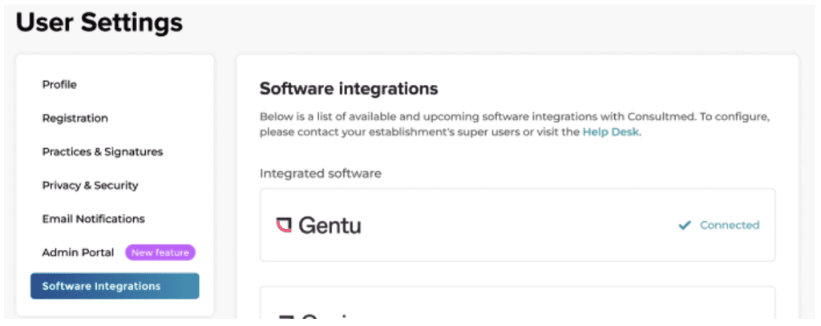Select the Software Integrations tab
The width and height of the screenshot is (821, 326).
115,286
